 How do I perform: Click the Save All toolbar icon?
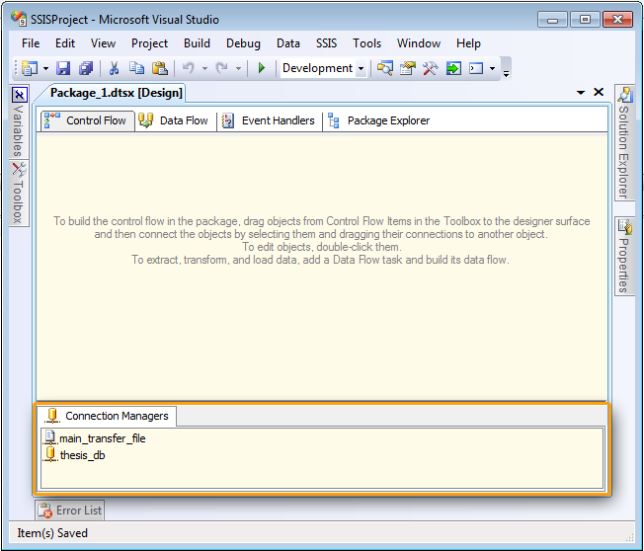(x=86, y=68)
